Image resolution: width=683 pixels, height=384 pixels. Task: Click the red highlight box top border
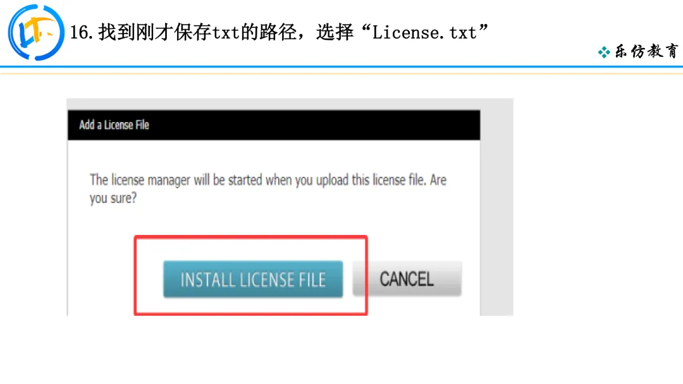click(x=251, y=237)
